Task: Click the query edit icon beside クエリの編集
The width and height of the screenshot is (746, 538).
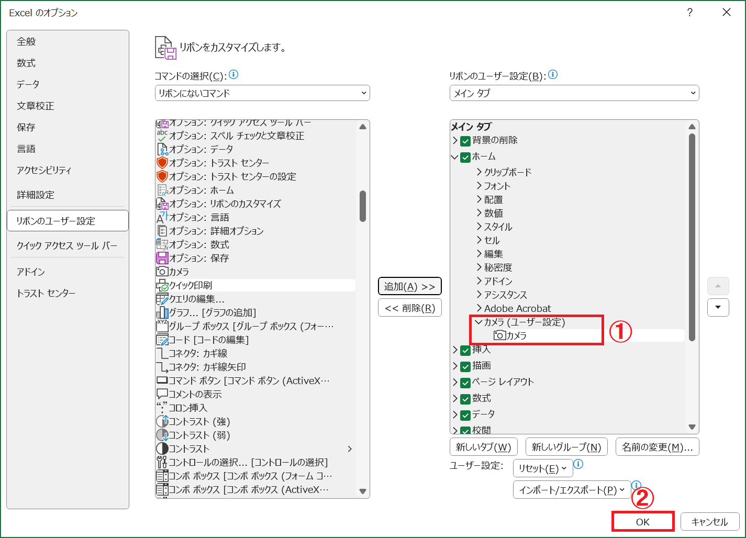Action: (x=162, y=299)
